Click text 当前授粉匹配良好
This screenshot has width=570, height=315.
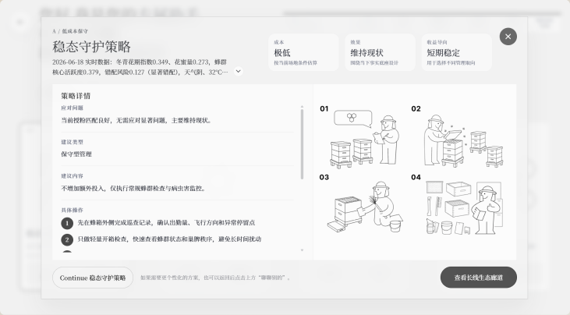86,120
